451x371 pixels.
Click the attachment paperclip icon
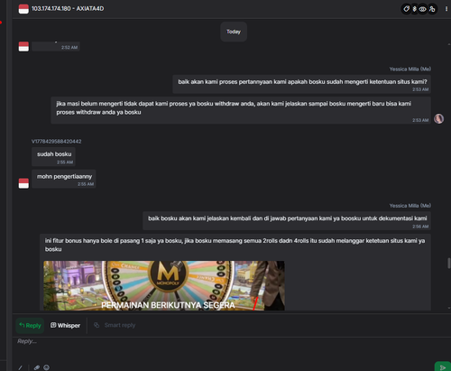[37, 367]
